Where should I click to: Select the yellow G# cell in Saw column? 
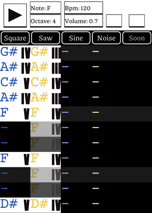pyautogui.click(x=46, y=53)
